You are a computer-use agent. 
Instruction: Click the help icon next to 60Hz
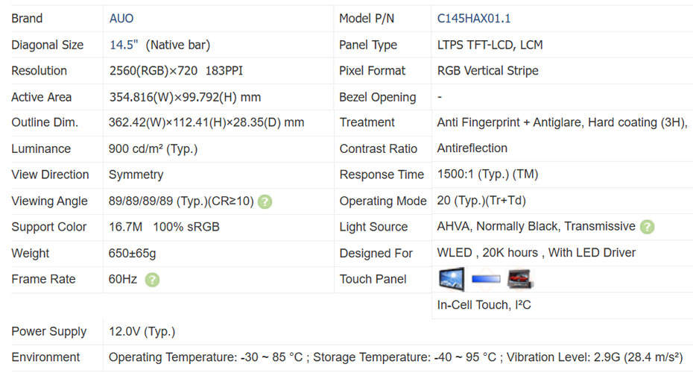click(x=152, y=280)
